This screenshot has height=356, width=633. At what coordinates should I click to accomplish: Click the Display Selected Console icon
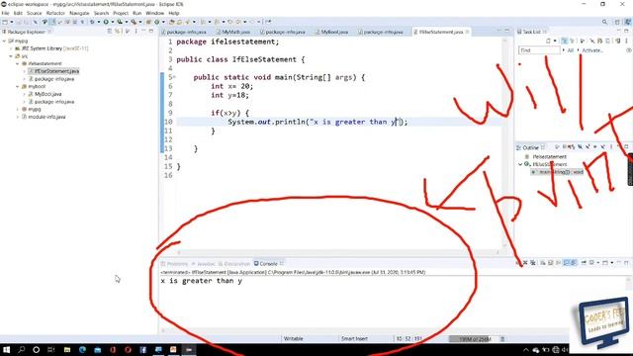tap(592, 263)
